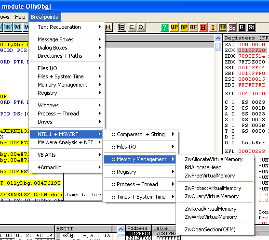Click the RE toolbar icon
This screenshot has height=240, width=269.
193,27
